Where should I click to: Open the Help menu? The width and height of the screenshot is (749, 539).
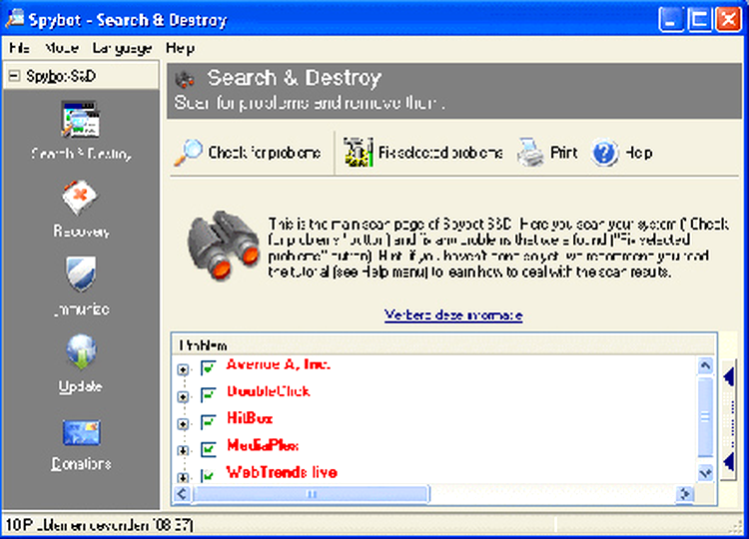click(x=180, y=48)
